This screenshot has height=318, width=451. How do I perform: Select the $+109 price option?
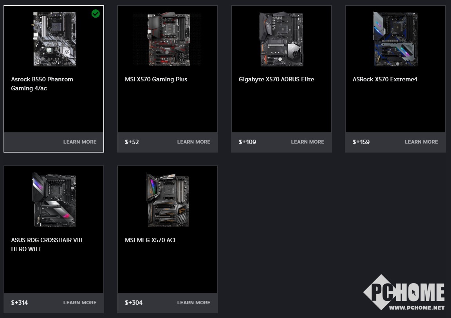(x=247, y=142)
